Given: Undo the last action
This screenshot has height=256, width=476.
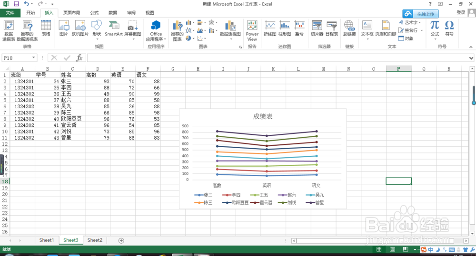Looking at the screenshot, I should pyautogui.click(x=26, y=4).
